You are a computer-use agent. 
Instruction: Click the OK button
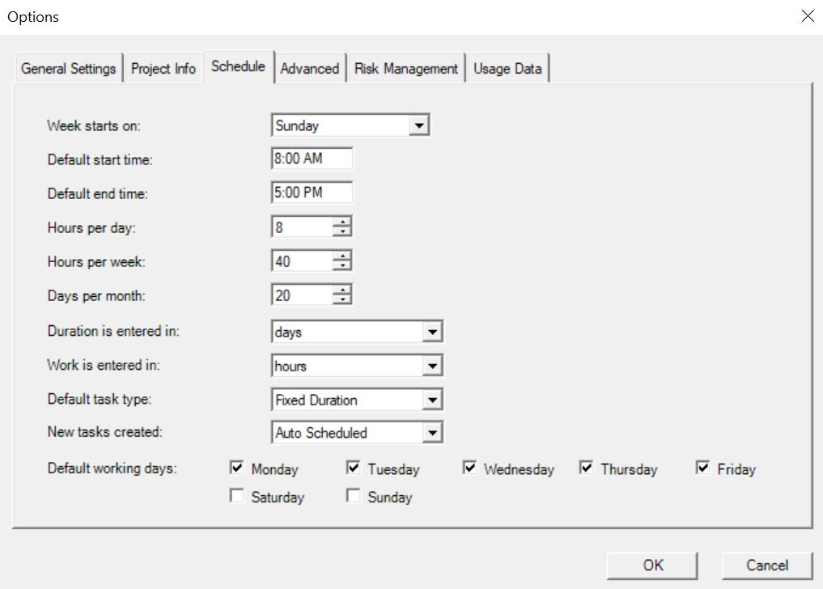(652, 566)
